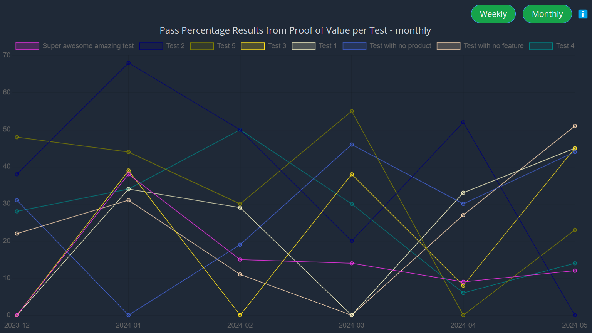
Task: Select Test with no product point at 2023-12
Action: point(17,200)
